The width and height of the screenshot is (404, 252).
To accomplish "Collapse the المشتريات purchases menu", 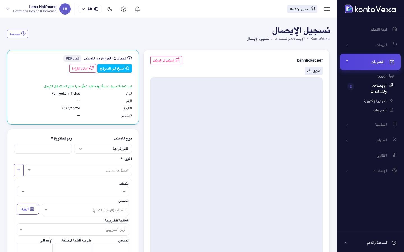I will point(370,62).
